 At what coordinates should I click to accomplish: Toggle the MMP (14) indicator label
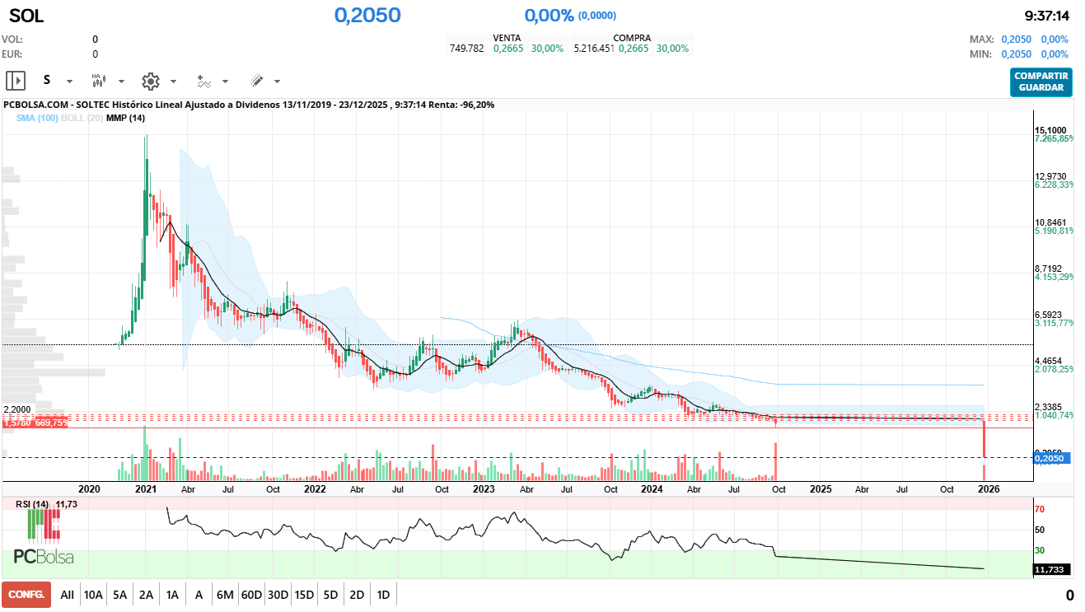(x=125, y=119)
